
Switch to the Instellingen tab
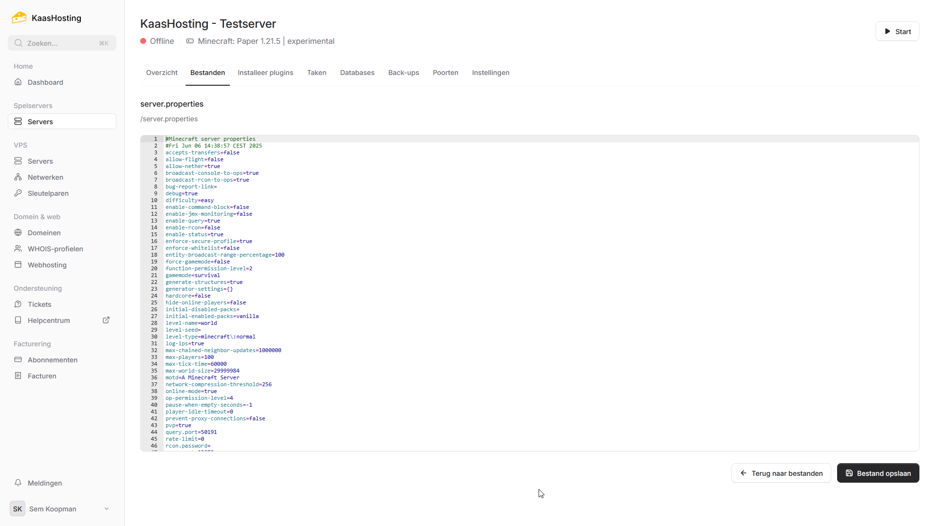pos(490,73)
